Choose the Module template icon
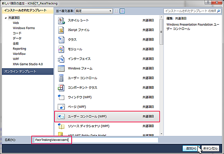 tap(61, 49)
